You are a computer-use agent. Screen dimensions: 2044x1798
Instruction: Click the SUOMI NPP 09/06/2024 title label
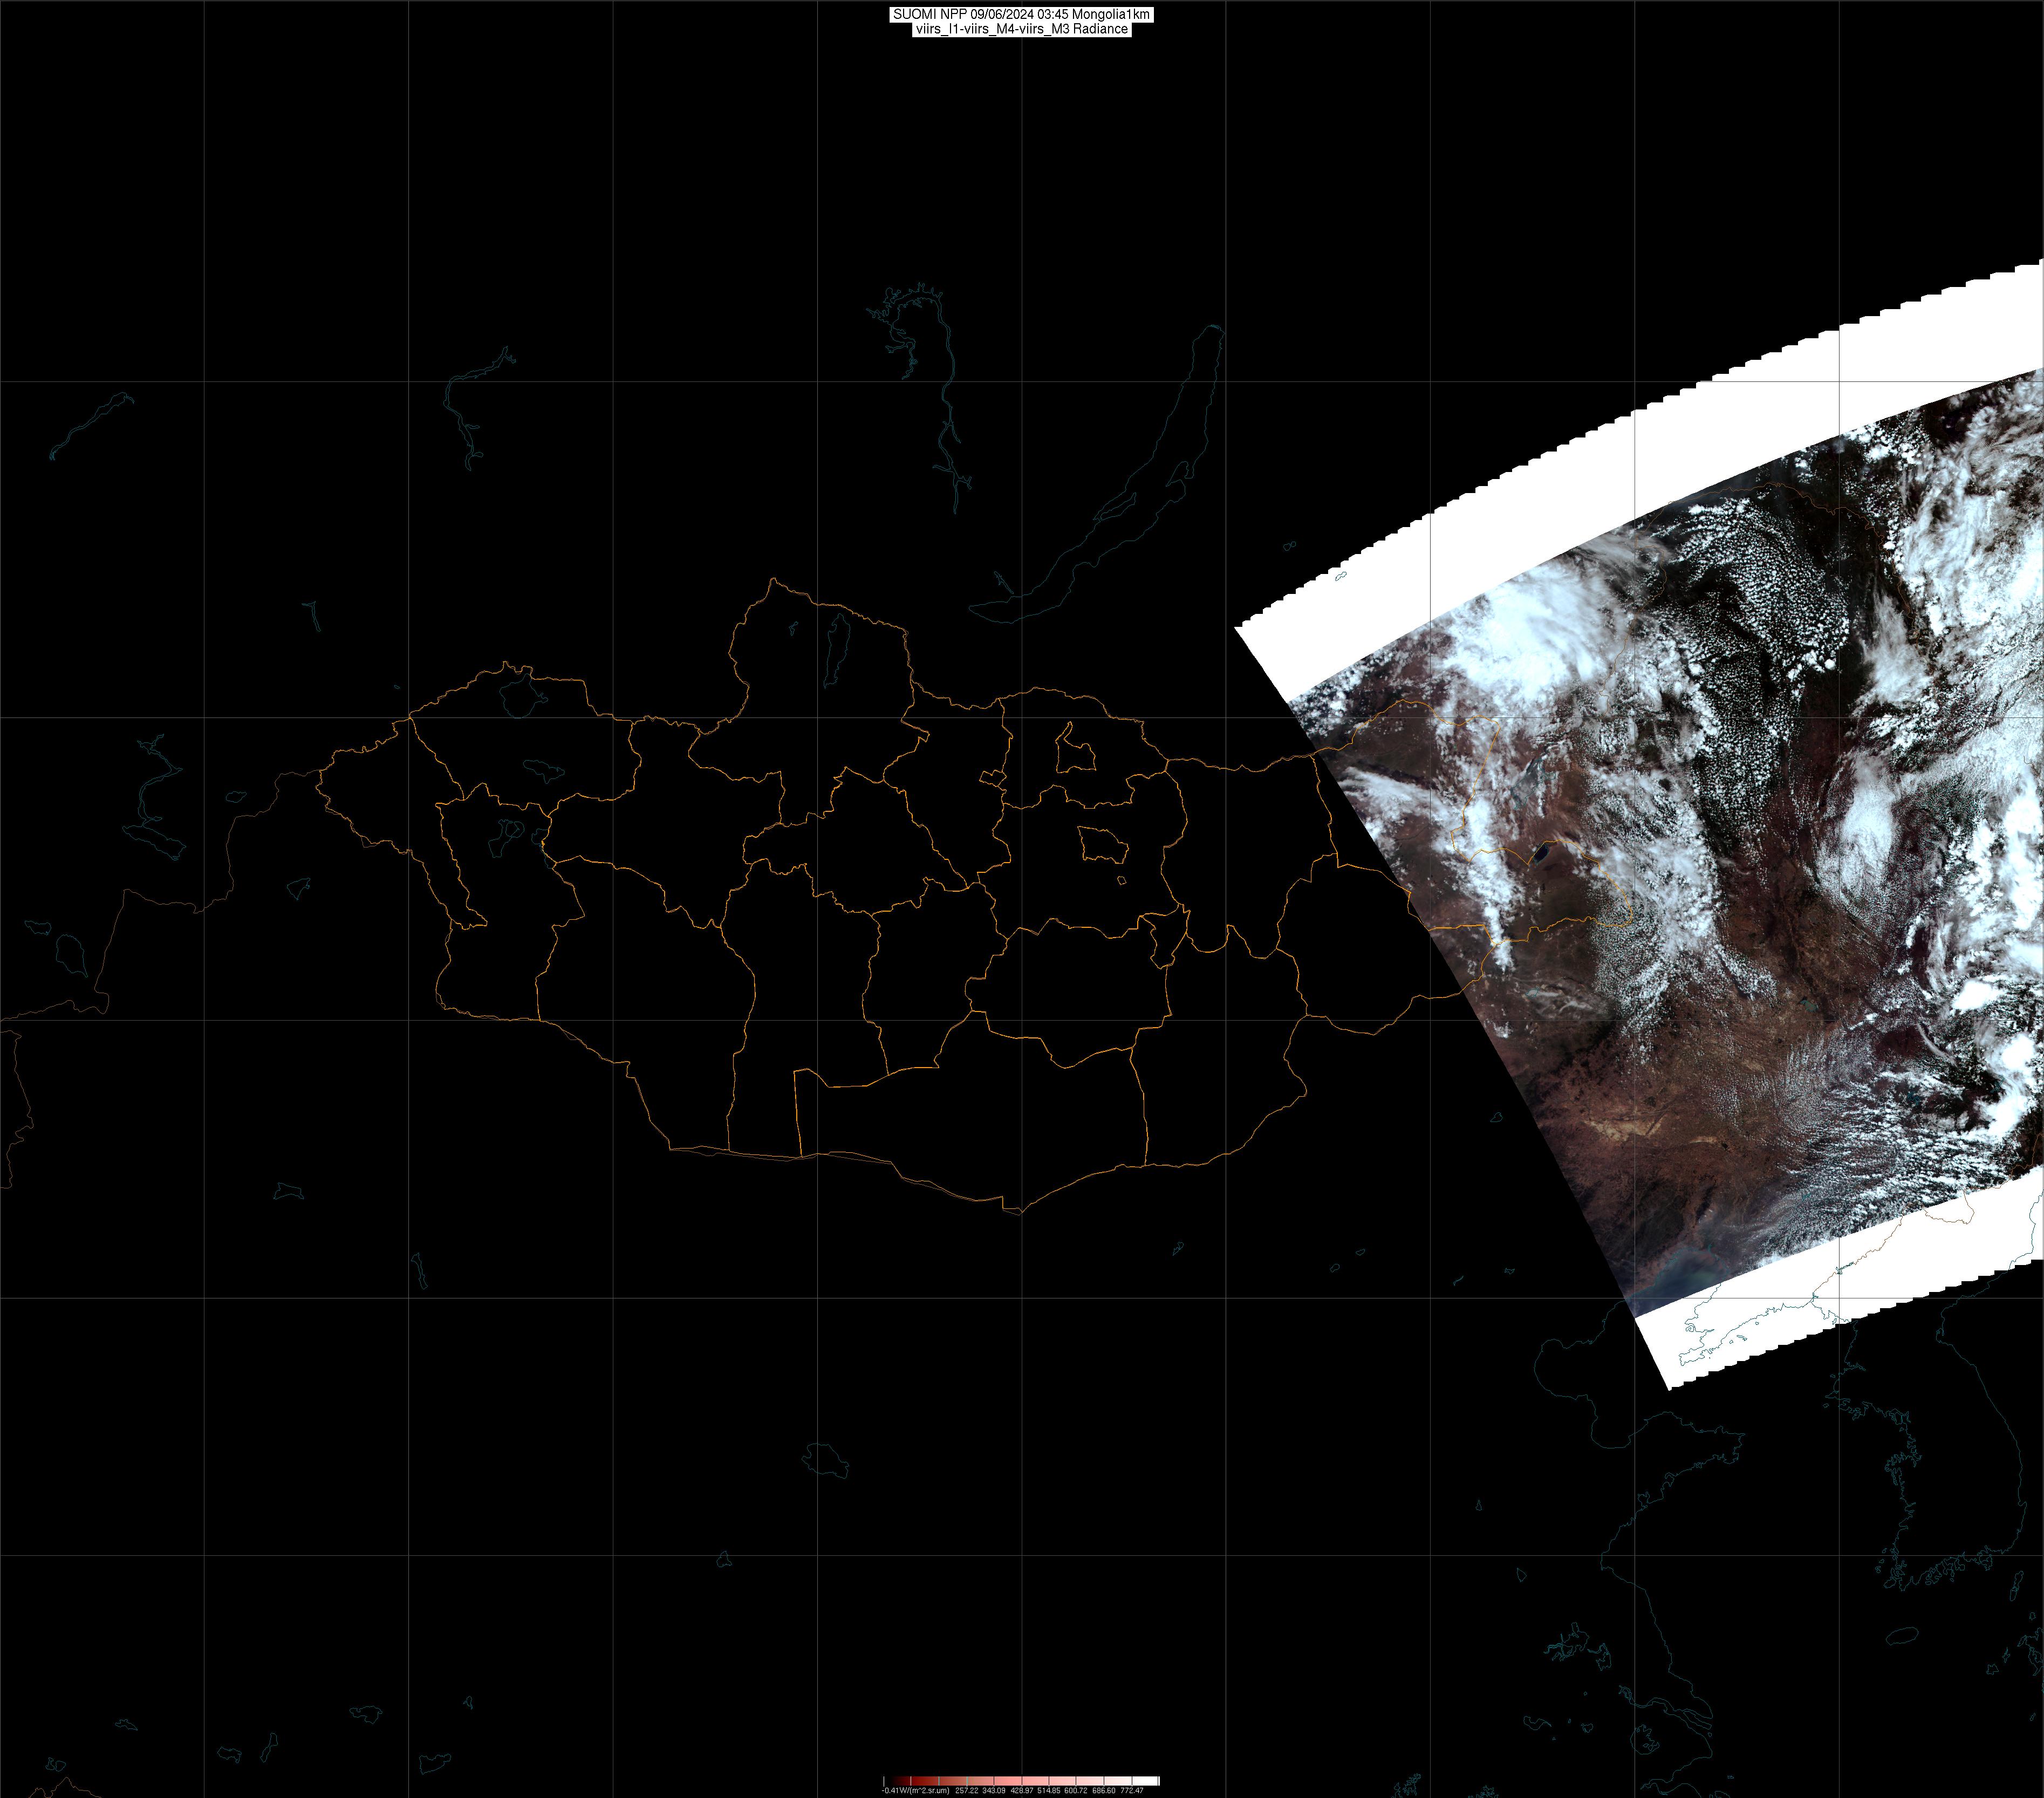tap(1021, 14)
